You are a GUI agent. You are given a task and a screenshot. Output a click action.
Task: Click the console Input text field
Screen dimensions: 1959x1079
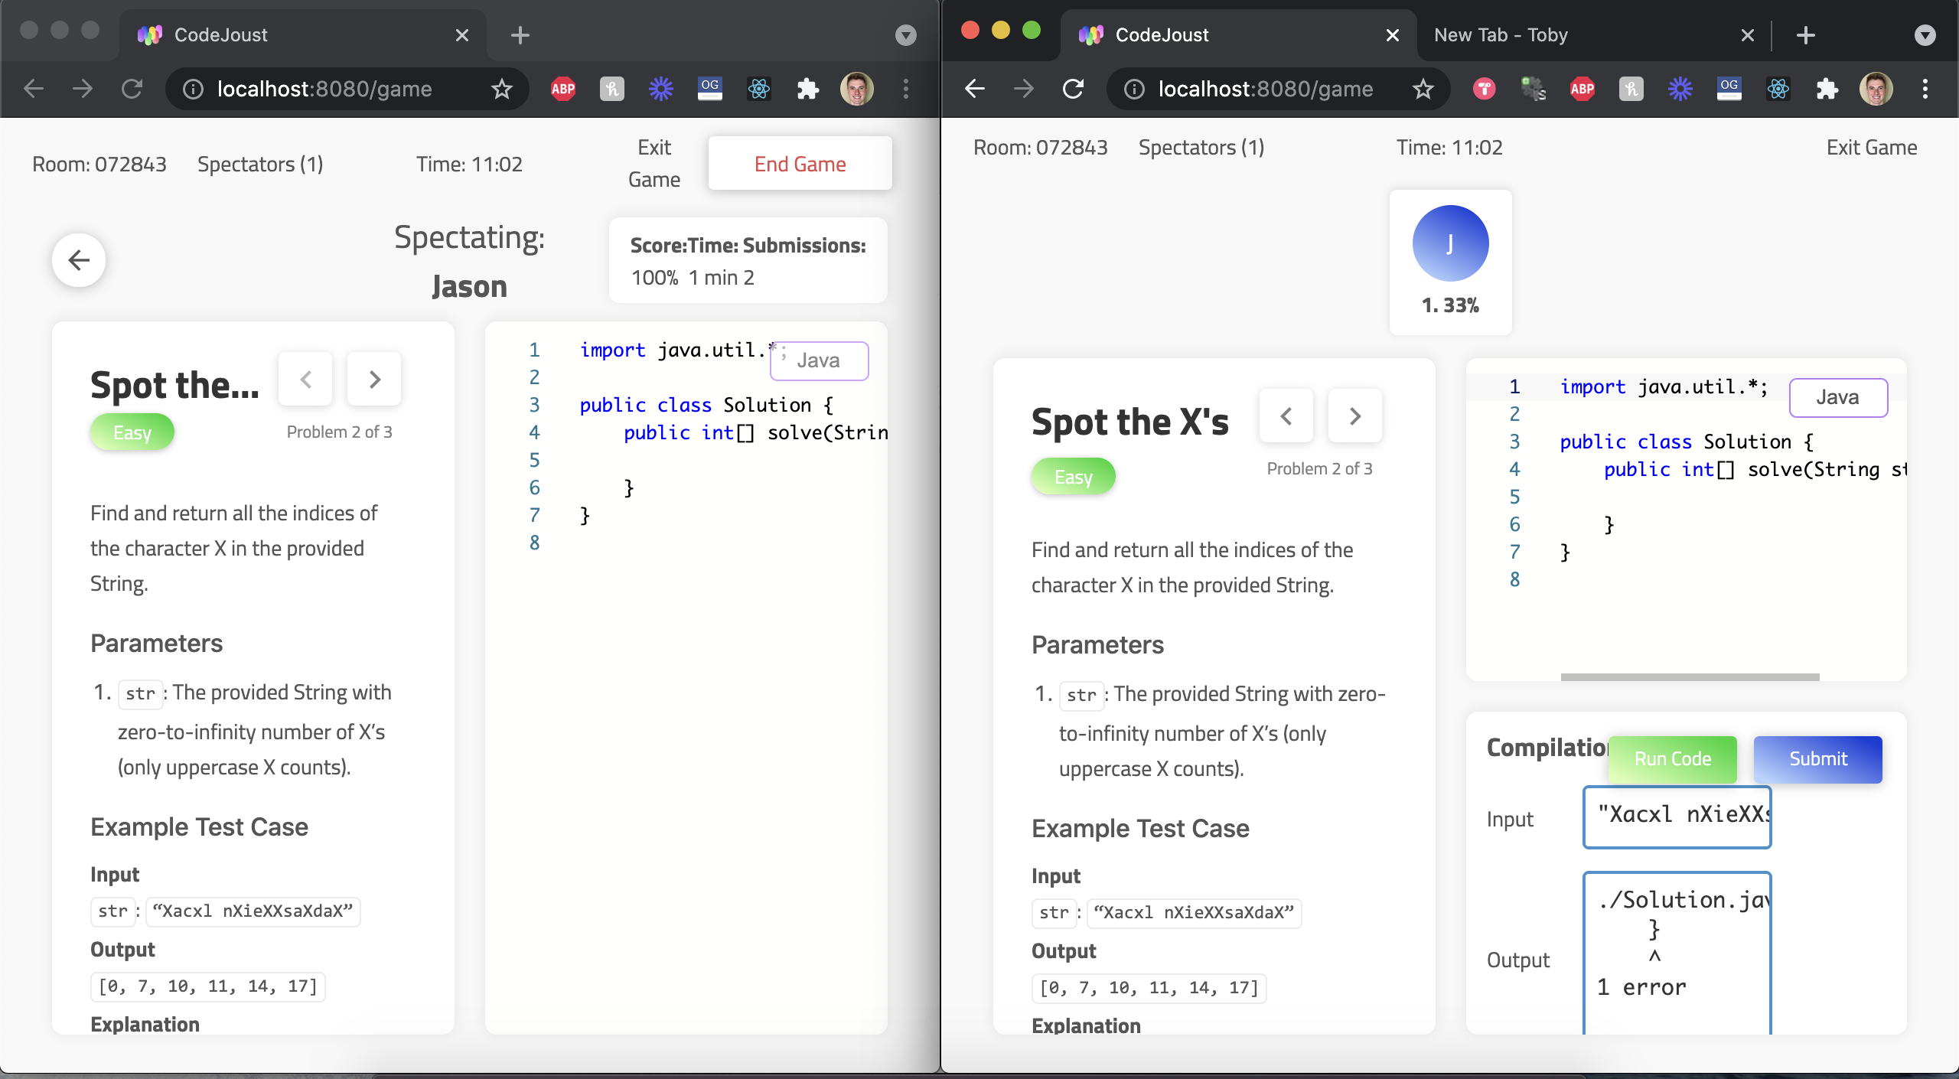coord(1677,817)
